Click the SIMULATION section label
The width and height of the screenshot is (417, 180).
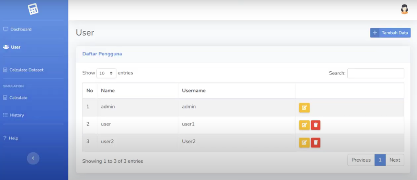tap(13, 86)
